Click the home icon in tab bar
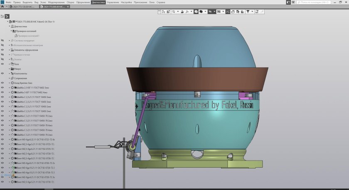 [x=2, y=7]
